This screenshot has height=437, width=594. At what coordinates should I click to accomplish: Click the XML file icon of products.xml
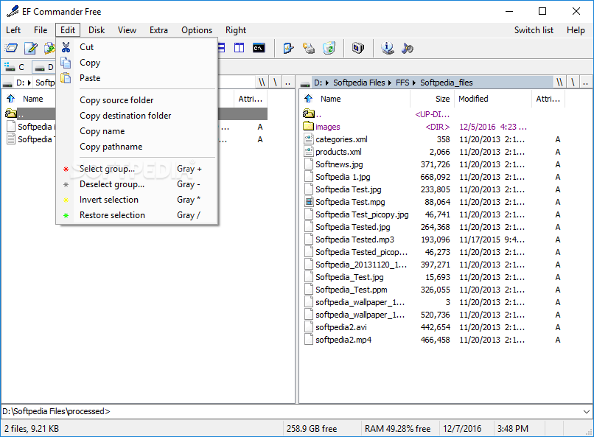click(x=309, y=152)
